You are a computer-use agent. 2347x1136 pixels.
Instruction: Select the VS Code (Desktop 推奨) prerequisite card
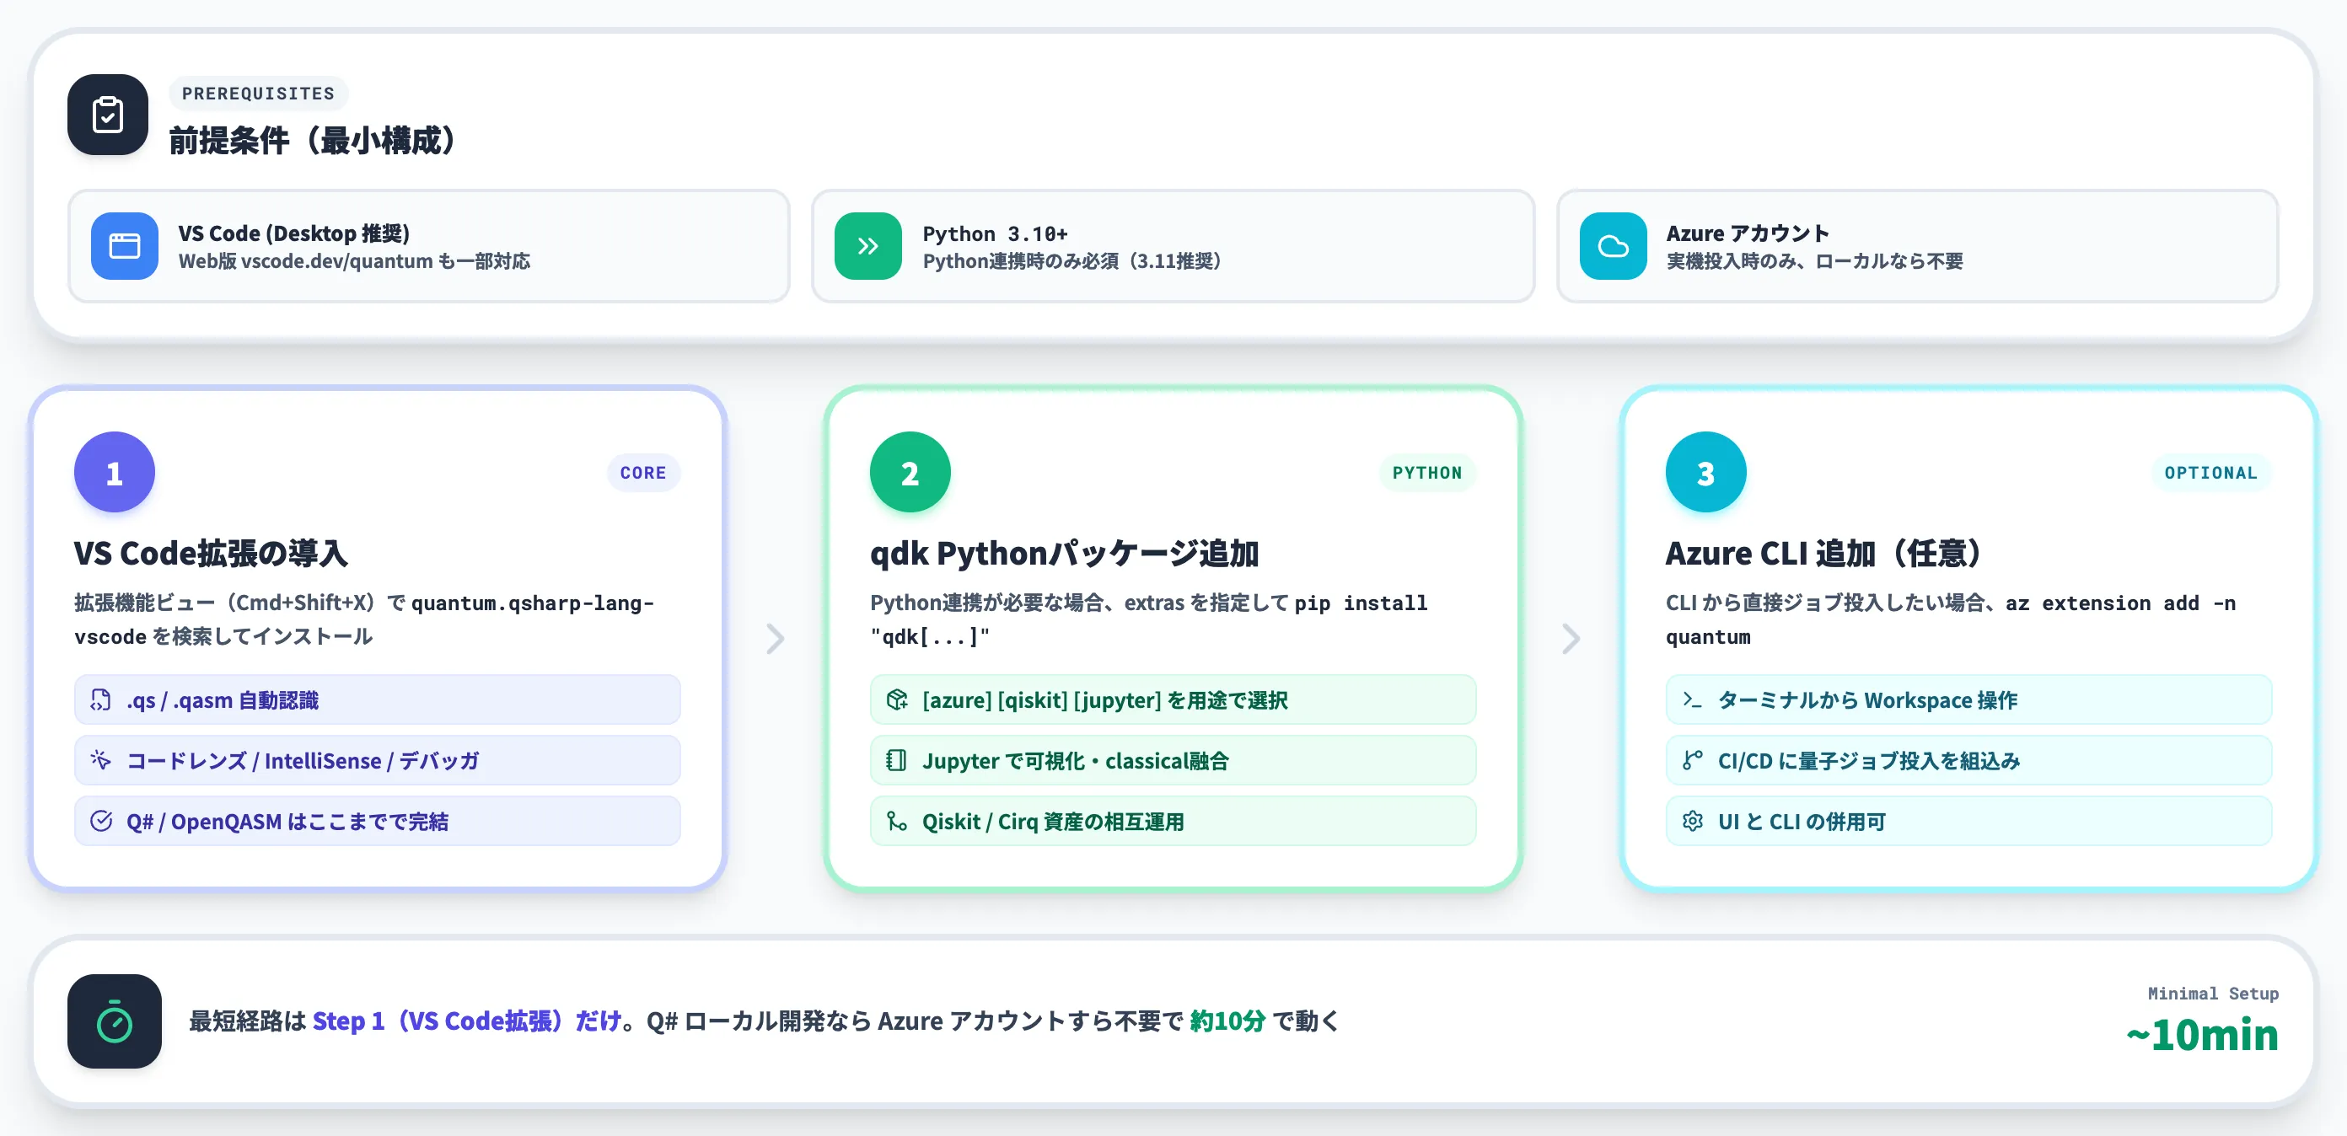tap(428, 246)
